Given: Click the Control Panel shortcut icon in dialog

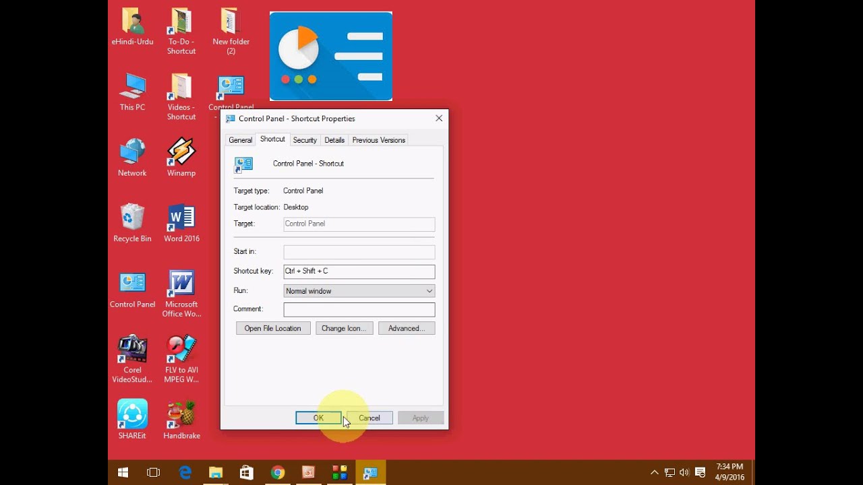Looking at the screenshot, I should click(x=243, y=164).
